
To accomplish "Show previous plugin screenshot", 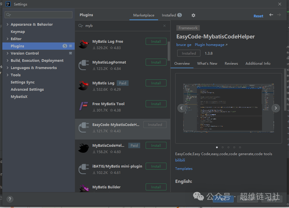I will point(182,108).
